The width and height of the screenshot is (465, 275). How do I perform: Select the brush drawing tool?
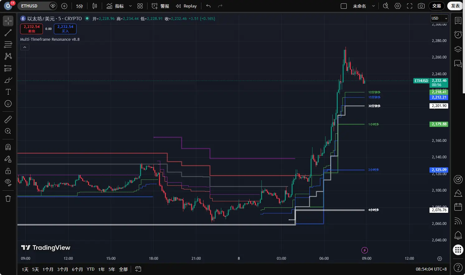coord(8,80)
